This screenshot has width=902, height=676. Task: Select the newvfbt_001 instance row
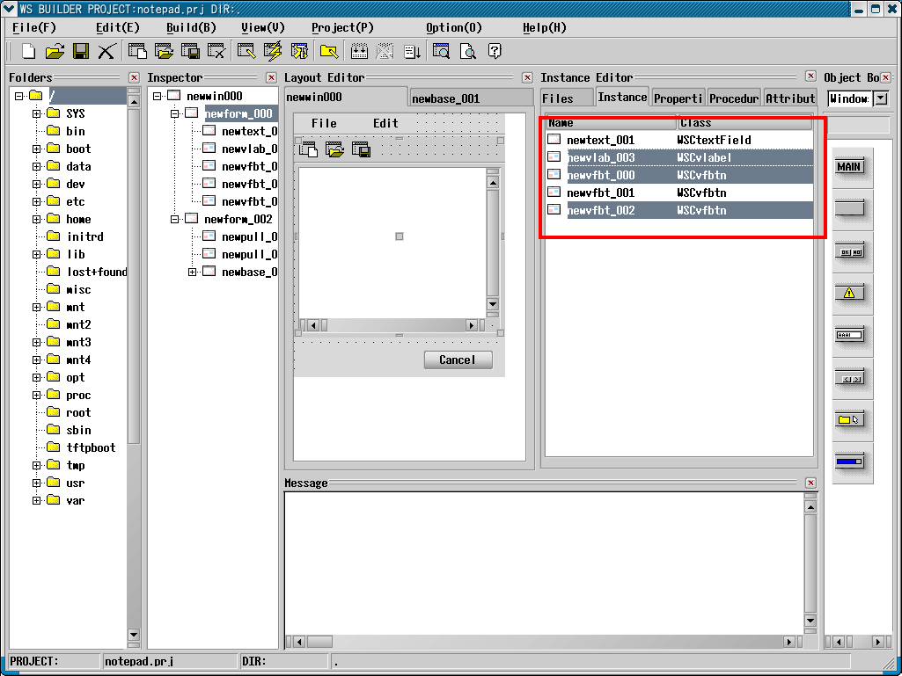coord(678,193)
